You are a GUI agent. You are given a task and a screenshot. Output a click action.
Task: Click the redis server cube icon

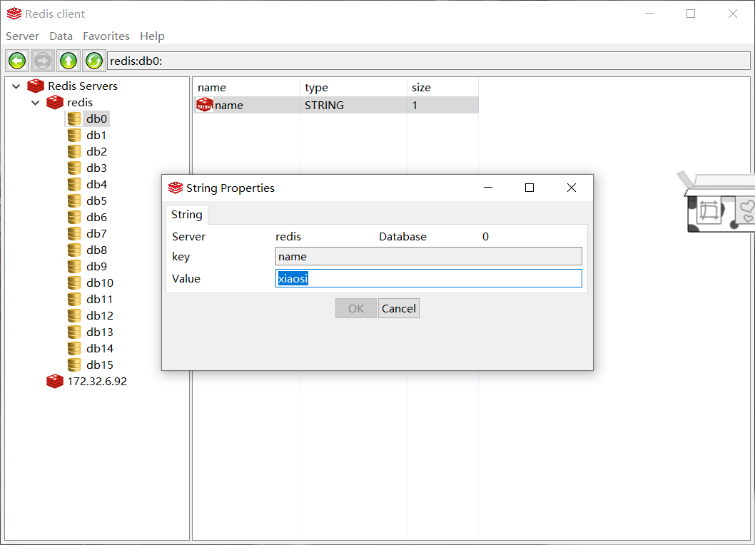coord(55,103)
